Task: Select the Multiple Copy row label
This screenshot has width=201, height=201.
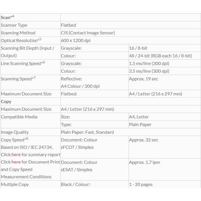Action: pyautogui.click(x=15, y=185)
